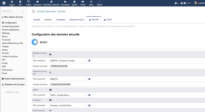The height and width of the screenshot is (112, 205).
Task: Remove the inspecteur2 dutravail2 contact tag
Action: [51, 85]
